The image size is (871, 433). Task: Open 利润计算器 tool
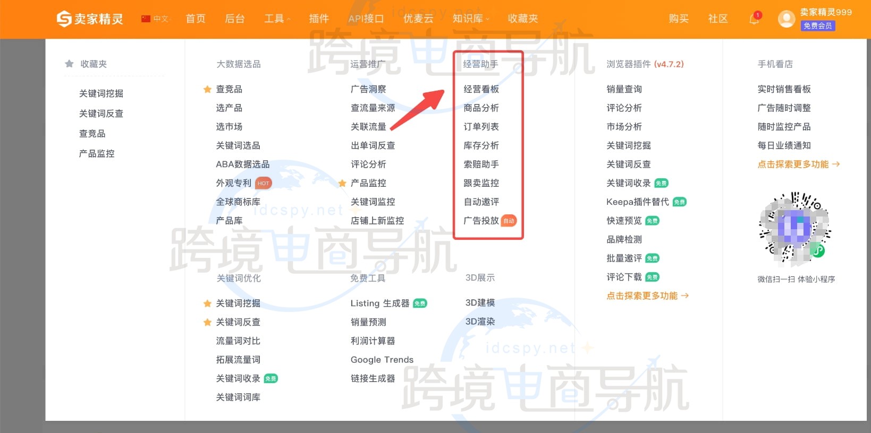(373, 341)
